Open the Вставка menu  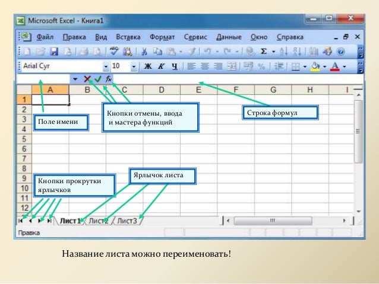[128, 37]
